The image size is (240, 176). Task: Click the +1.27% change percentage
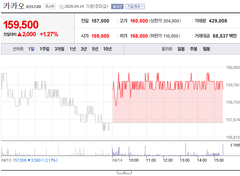point(49,34)
